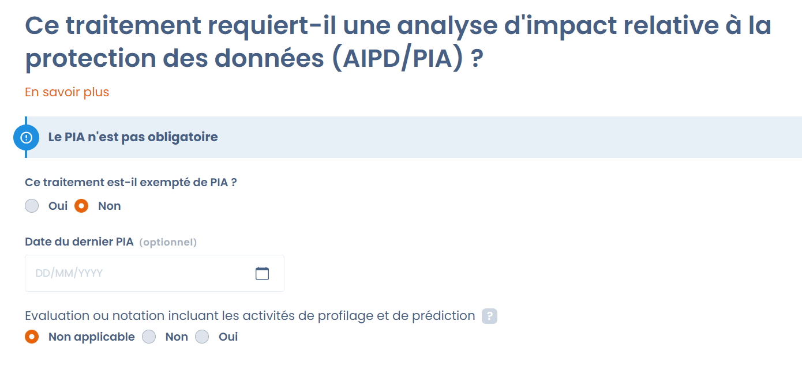Open the 'En savoir plus' link
This screenshot has height=366, width=802.
click(67, 92)
